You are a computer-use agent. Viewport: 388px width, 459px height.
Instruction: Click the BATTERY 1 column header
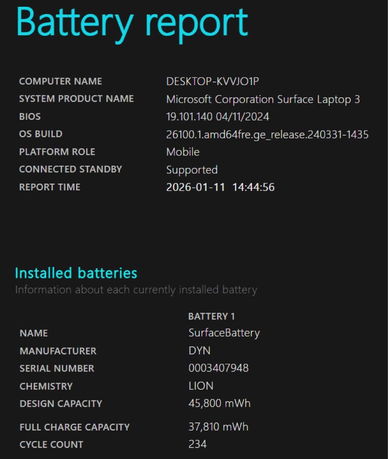[211, 316]
